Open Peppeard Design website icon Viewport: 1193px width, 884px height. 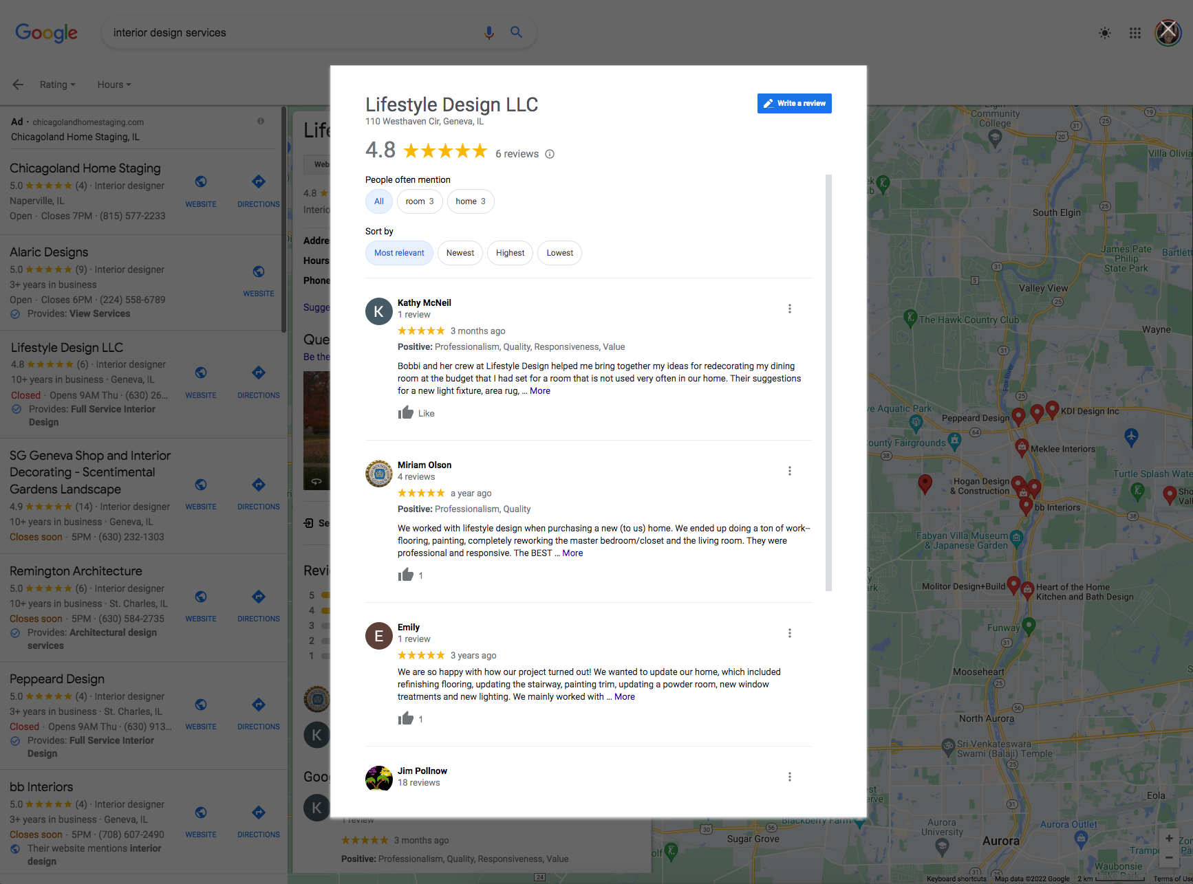201,705
